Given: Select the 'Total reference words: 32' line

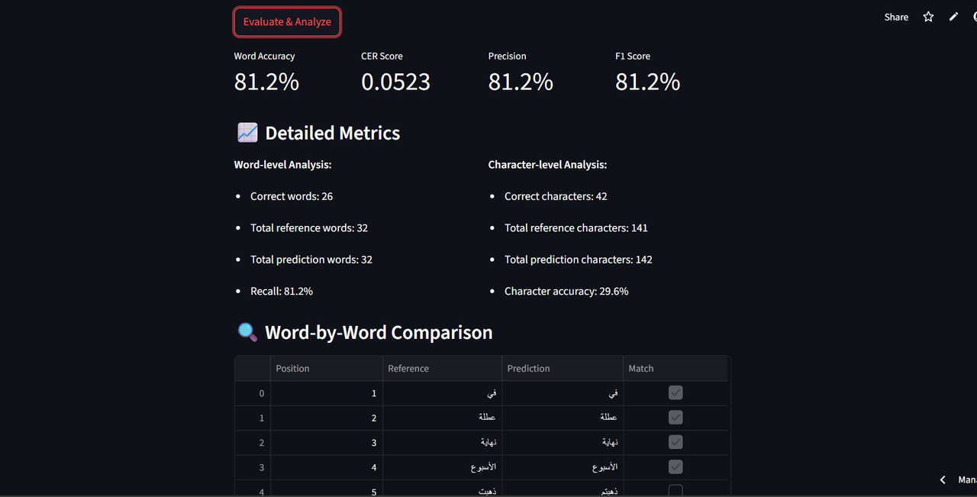Looking at the screenshot, I should [309, 228].
